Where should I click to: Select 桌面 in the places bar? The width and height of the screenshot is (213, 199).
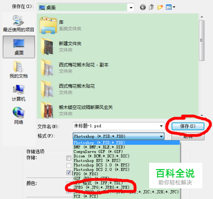click(x=19, y=47)
